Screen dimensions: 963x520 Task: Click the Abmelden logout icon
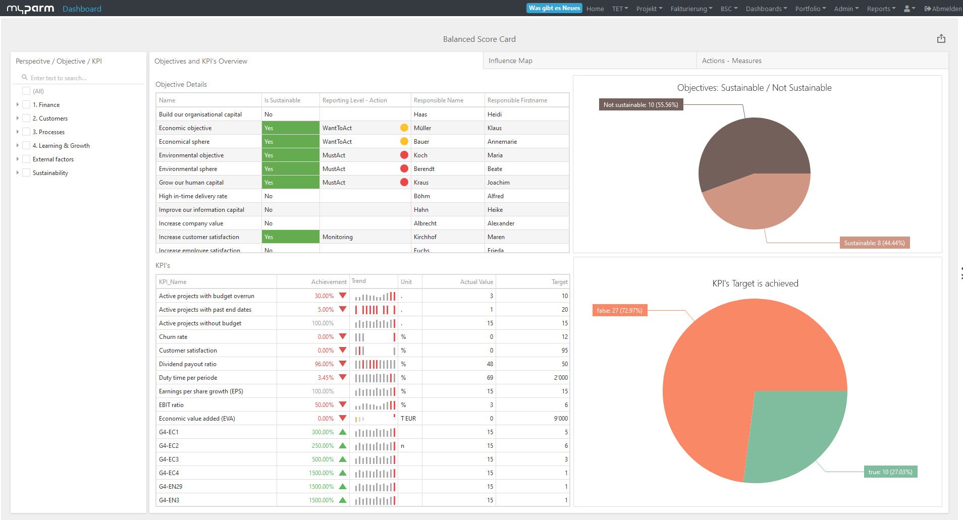tap(929, 9)
